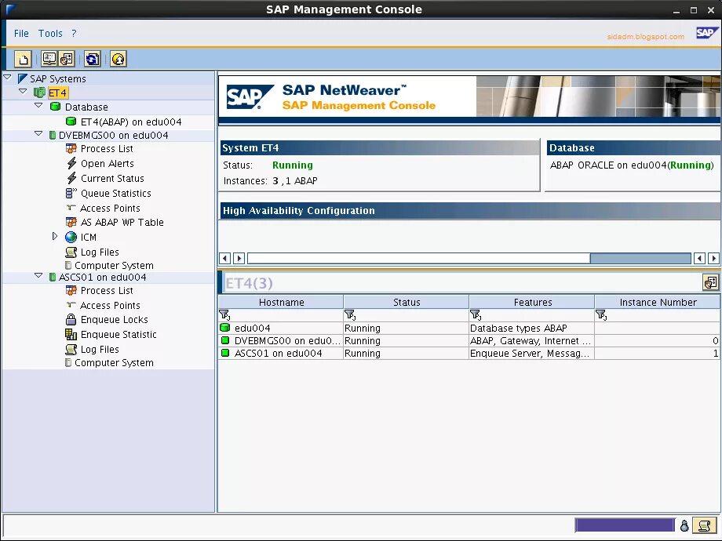Click the monitor display toolbar icon
Screen dimensions: 722x541
(49, 59)
